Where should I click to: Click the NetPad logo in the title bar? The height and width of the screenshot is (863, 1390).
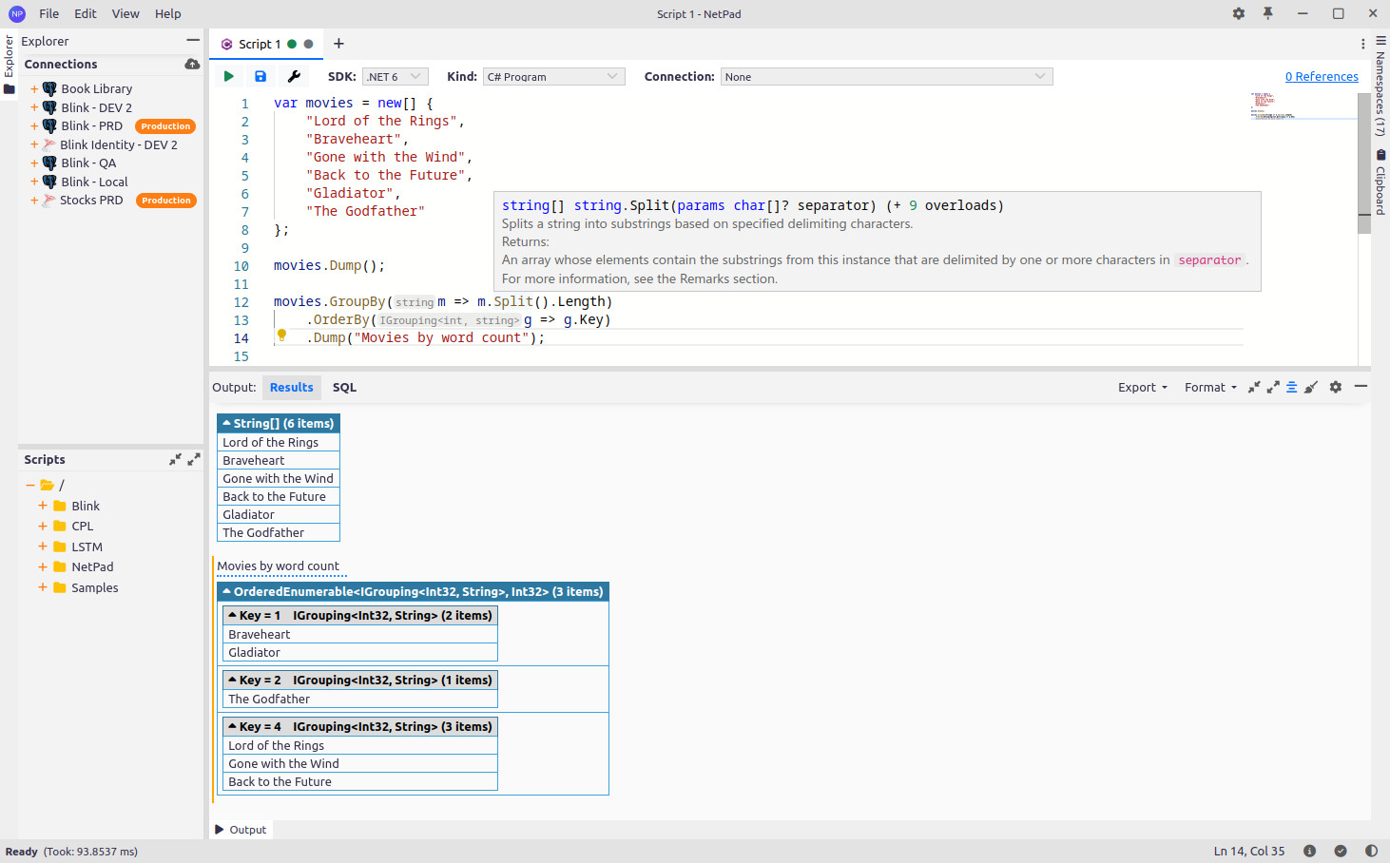point(17,13)
